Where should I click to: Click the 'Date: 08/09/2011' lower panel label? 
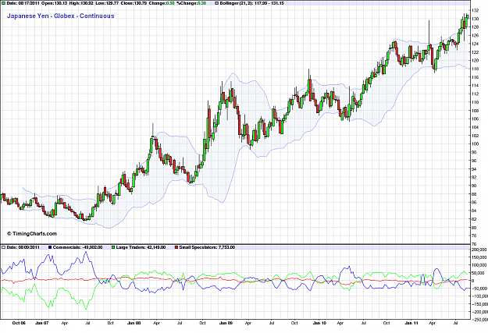(x=23, y=247)
